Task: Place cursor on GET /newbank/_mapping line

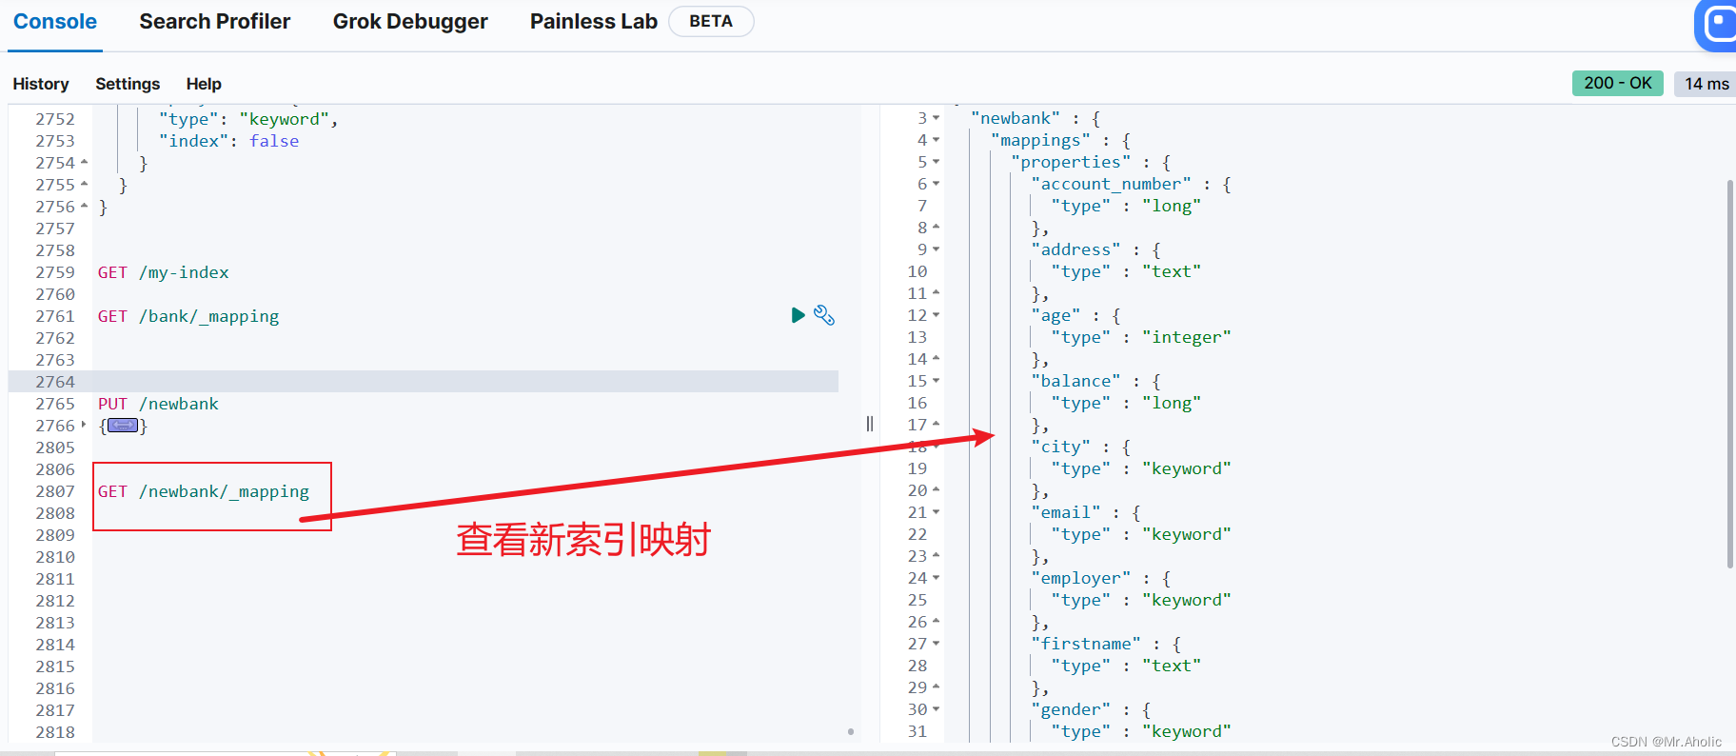Action: (x=204, y=491)
